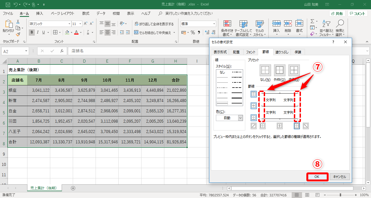371x198 pixels.
Task: Toggle the top border button in dialog
Action: [254, 94]
